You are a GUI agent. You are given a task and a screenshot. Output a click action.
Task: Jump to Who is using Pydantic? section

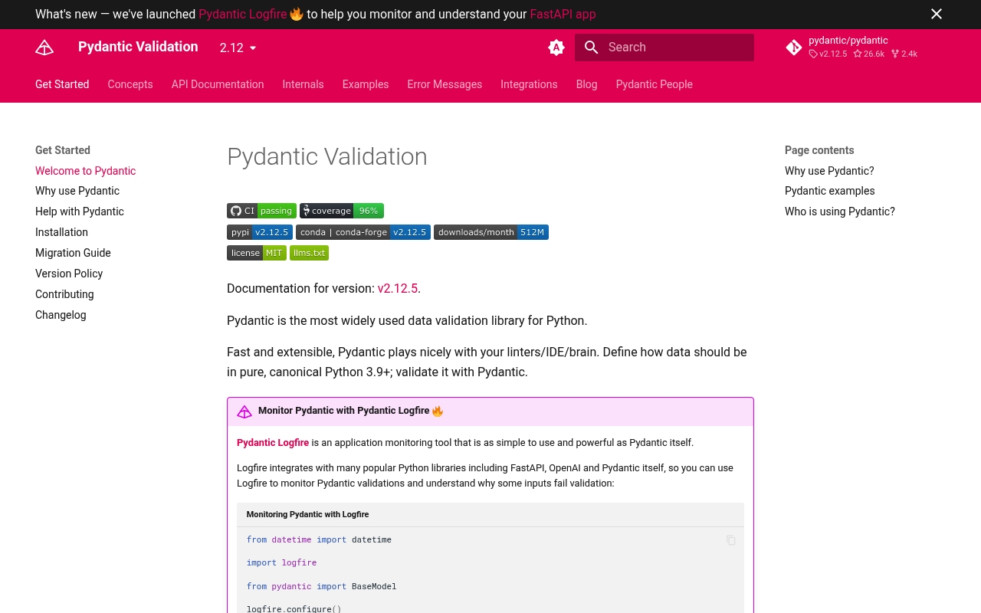[x=840, y=211]
